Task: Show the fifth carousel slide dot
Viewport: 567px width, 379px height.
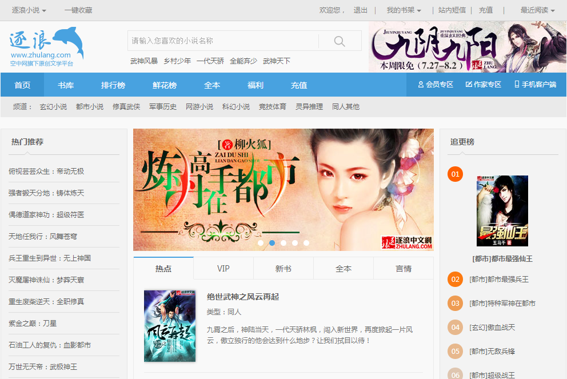Action: 306,243
